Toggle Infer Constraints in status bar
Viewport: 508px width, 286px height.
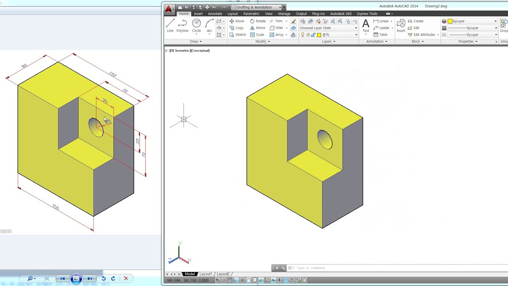(x=217, y=280)
